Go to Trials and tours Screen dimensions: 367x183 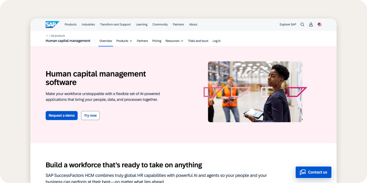point(198,41)
